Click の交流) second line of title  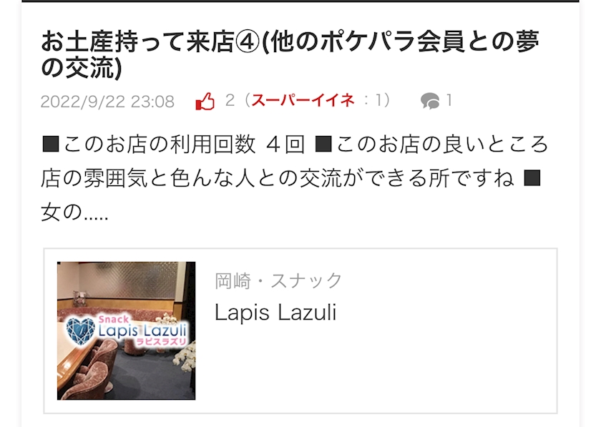82,69
